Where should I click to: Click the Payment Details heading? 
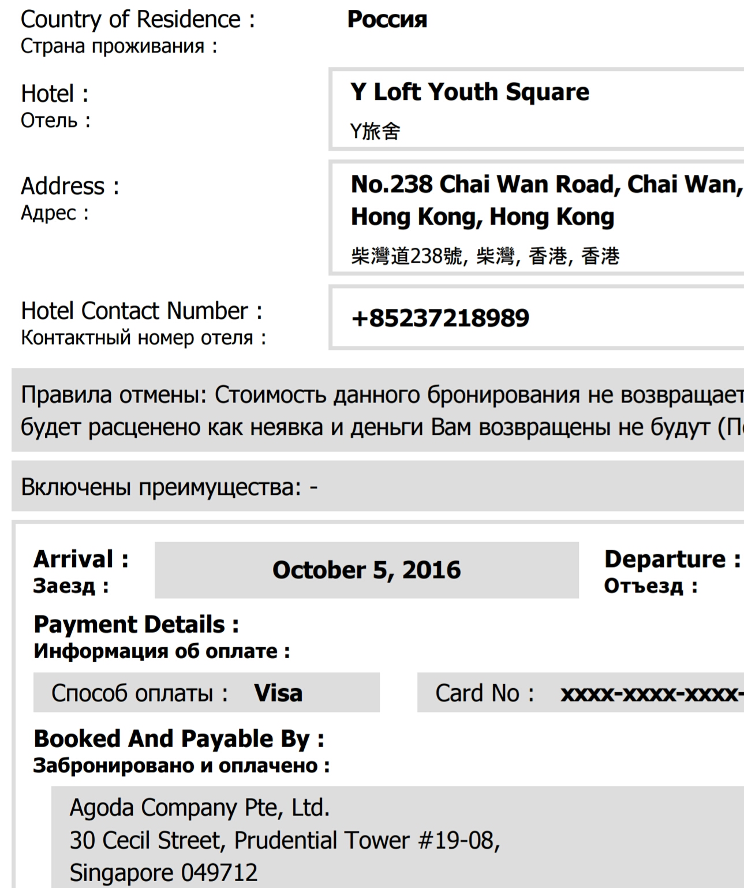(136, 624)
